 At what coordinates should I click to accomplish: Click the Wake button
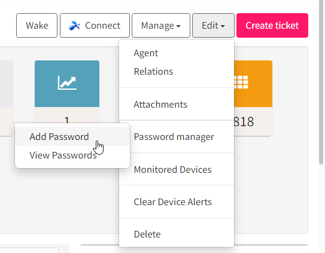point(37,26)
